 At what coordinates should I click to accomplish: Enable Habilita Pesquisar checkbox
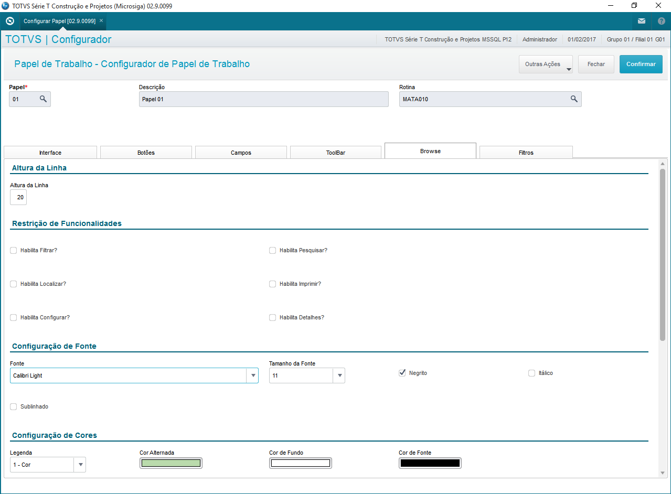tap(273, 250)
